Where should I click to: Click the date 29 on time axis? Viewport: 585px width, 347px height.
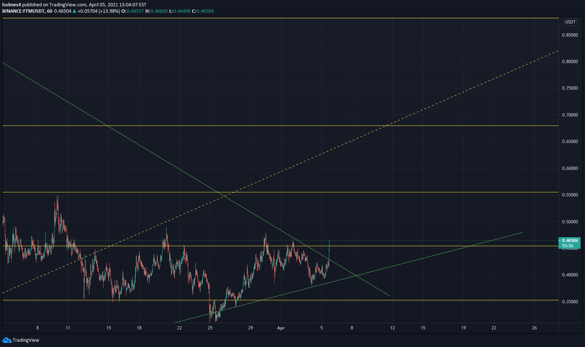[x=250, y=328]
